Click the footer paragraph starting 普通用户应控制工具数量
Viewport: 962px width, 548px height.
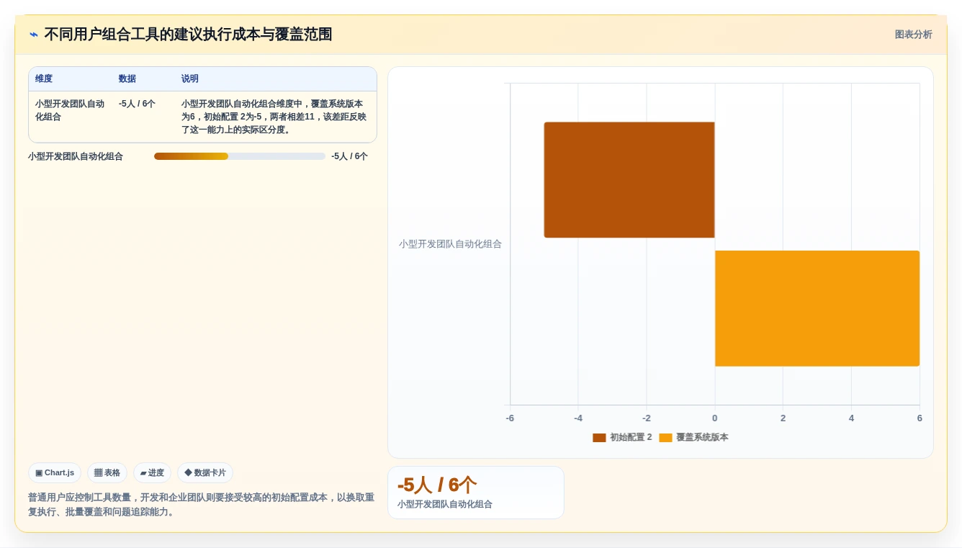[201, 505]
